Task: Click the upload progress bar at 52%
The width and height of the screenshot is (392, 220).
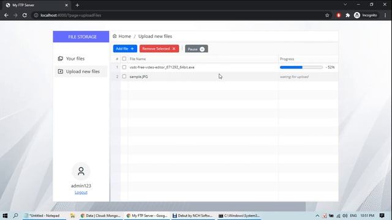Action: click(301, 67)
